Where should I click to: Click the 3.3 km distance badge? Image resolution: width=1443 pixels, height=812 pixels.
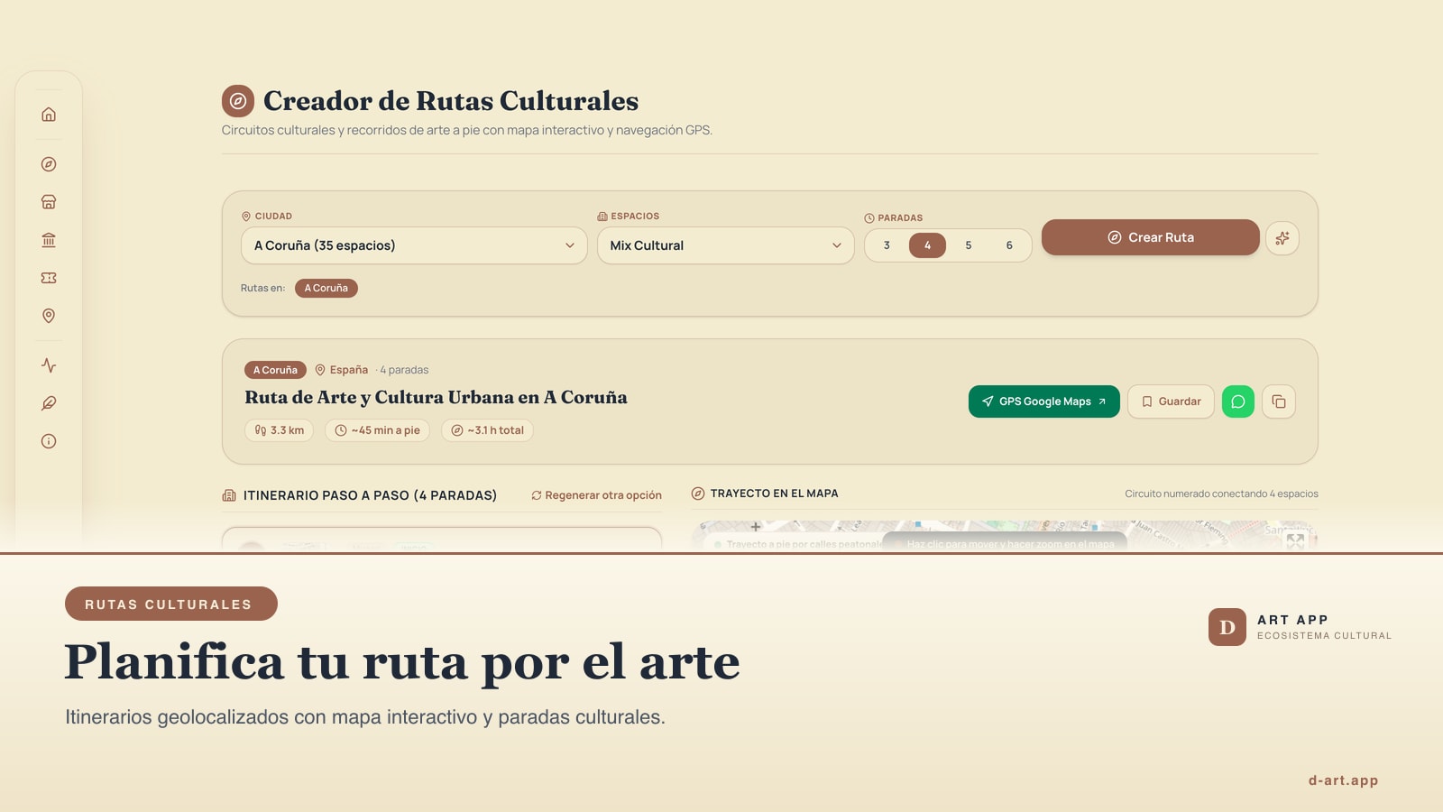pyautogui.click(x=280, y=430)
